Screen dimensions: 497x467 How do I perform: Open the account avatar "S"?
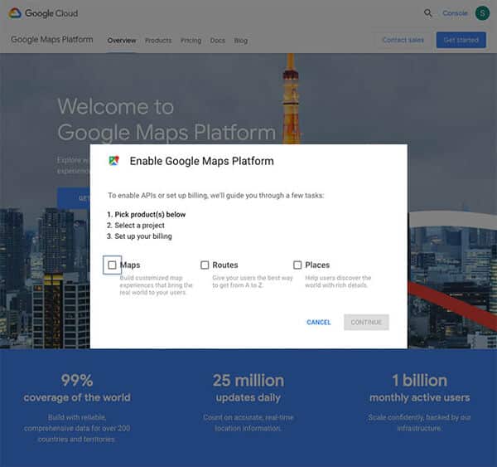pos(483,13)
